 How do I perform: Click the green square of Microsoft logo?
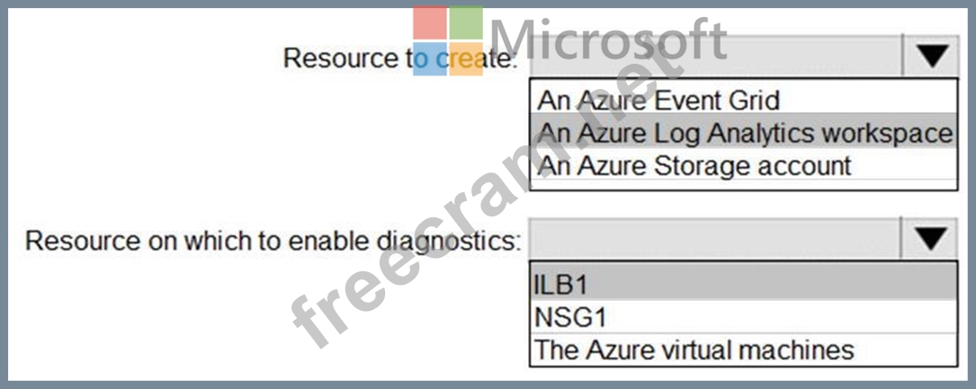coord(466,22)
